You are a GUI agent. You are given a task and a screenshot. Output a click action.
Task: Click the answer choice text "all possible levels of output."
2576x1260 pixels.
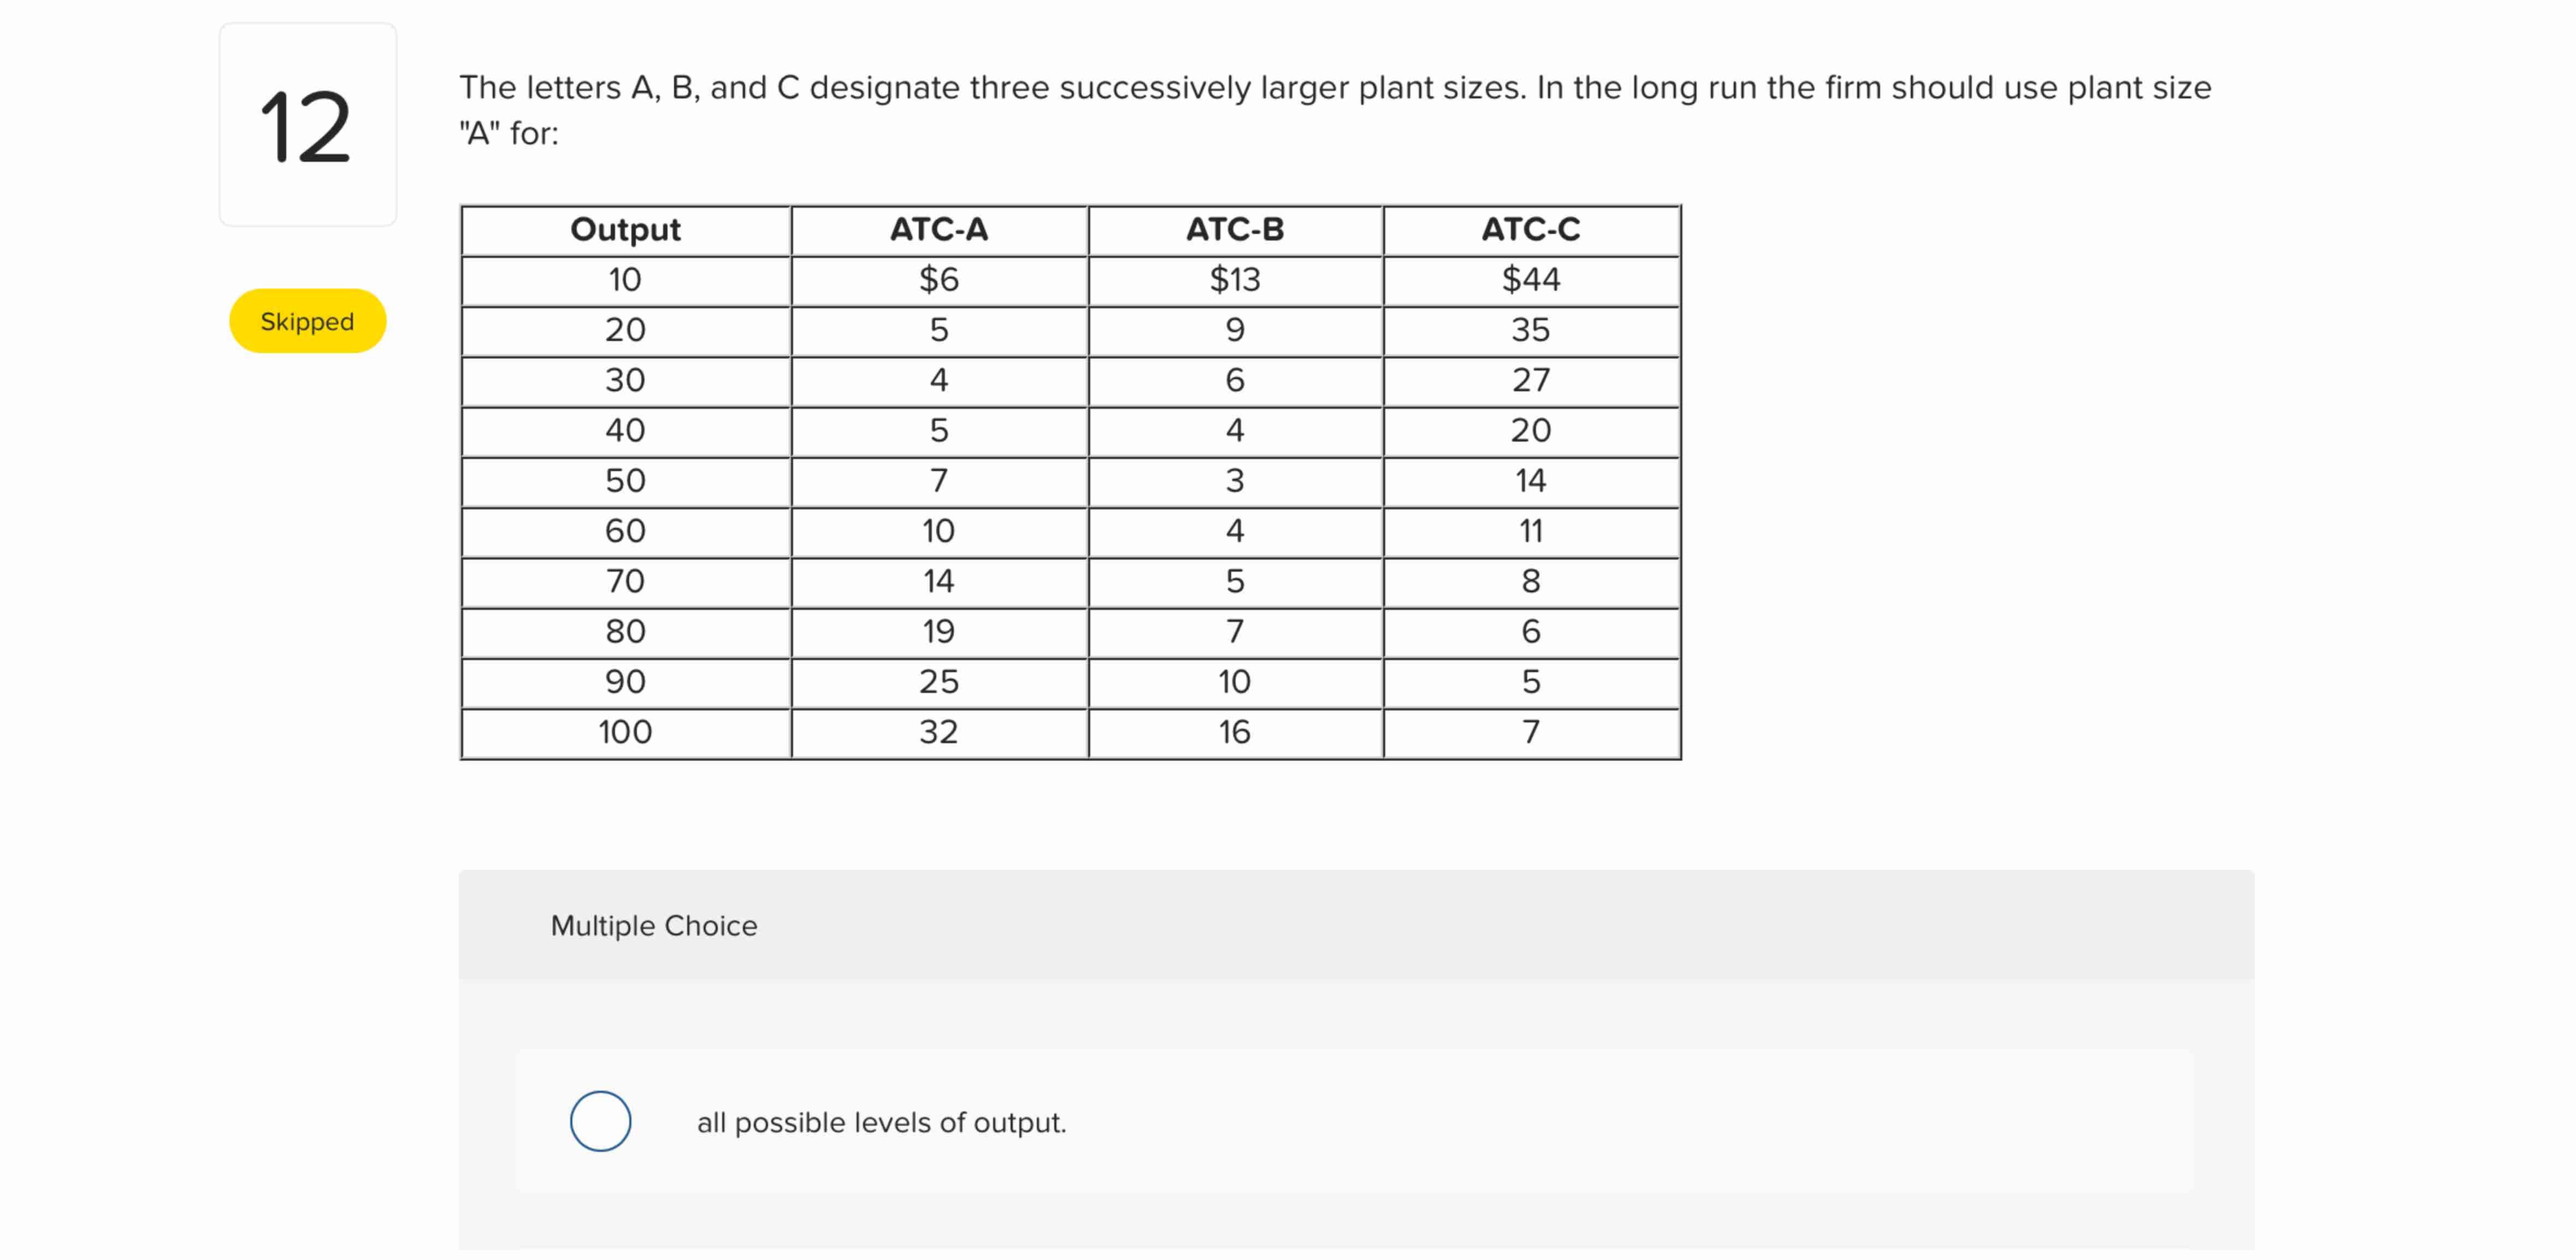tap(881, 1122)
